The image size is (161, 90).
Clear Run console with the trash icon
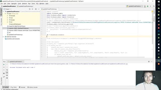click(x=7, y=78)
